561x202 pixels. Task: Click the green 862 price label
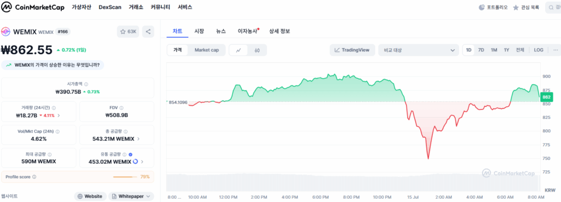coord(547,97)
